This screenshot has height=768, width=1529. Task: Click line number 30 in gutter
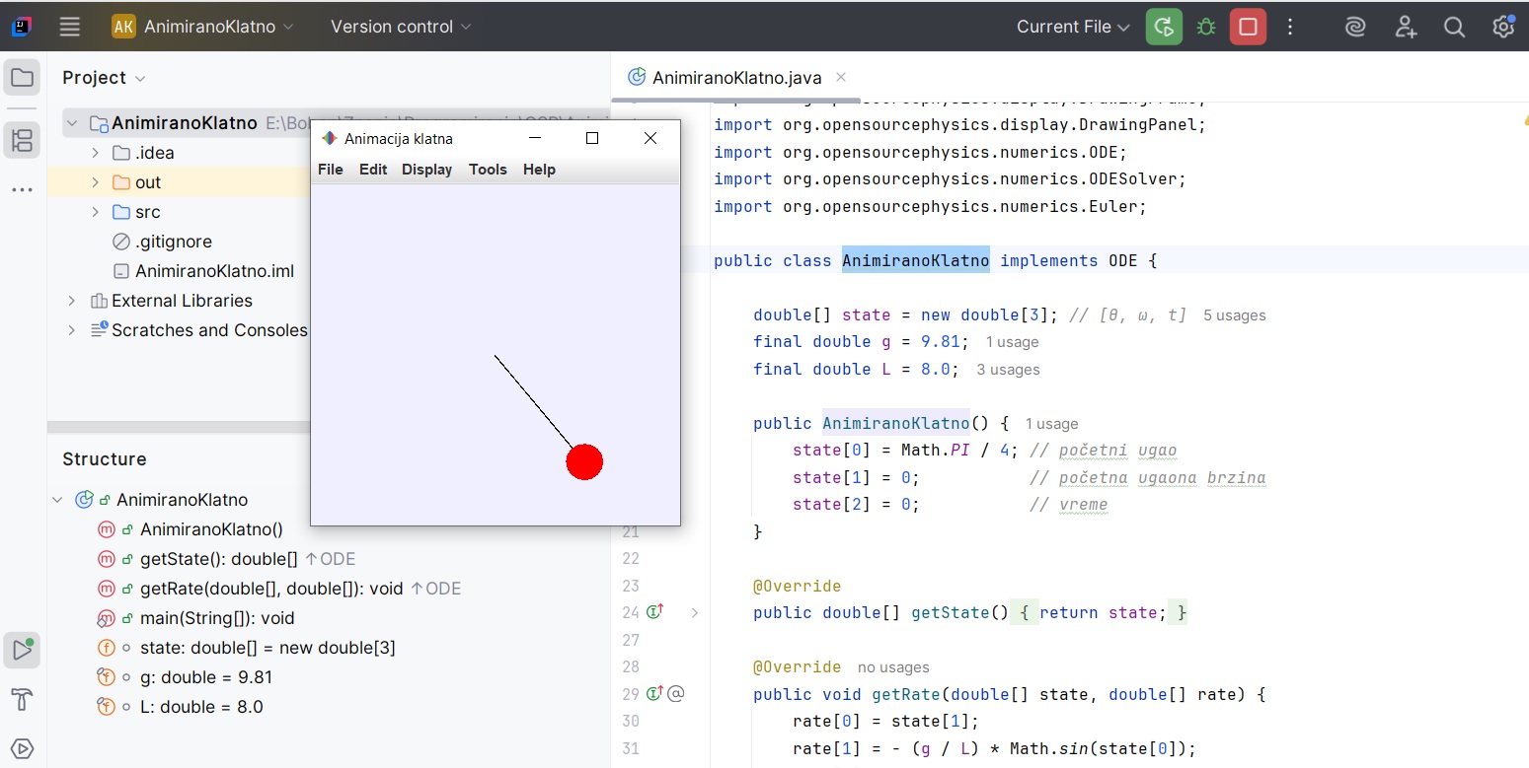[x=631, y=721]
